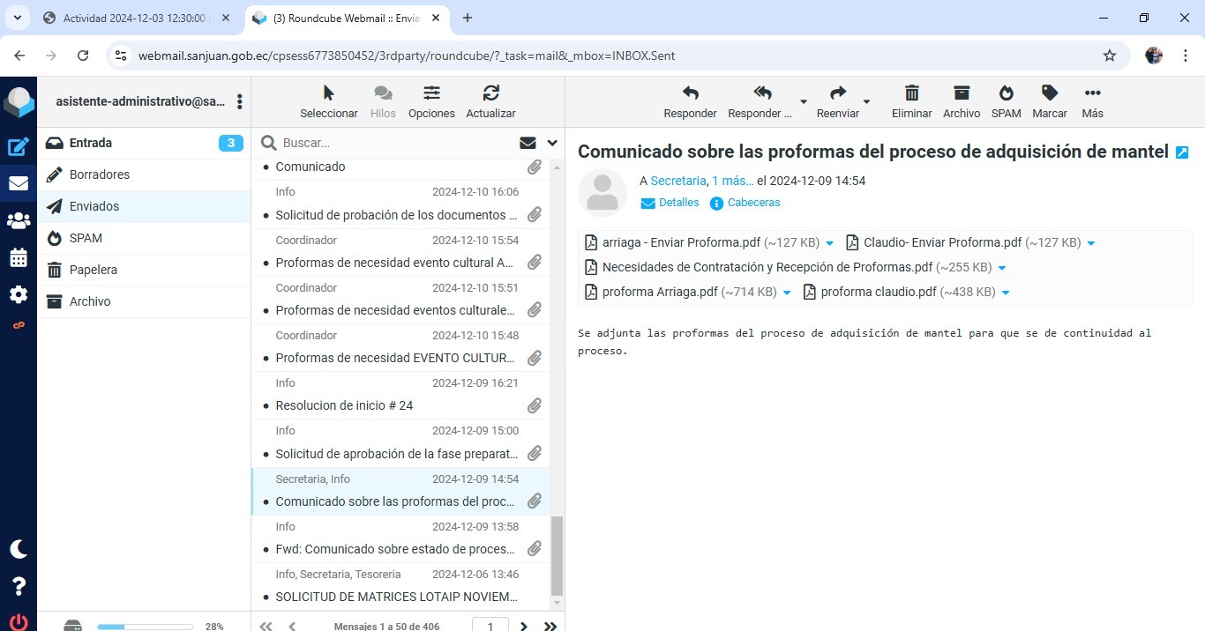Open dropdown for proforma claudio.pdf attachment
Viewport: 1205px width, 631px height.
(1006, 293)
